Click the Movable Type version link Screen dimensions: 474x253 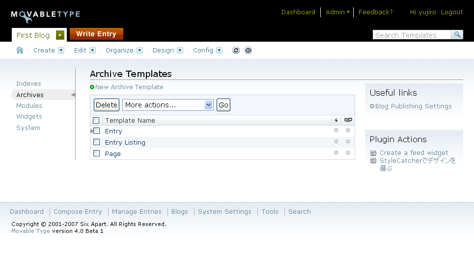pyautogui.click(x=30, y=231)
